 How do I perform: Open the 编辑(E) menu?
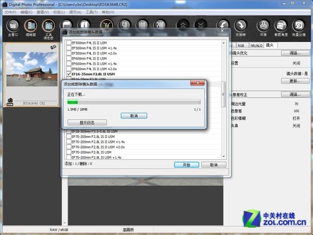[26, 12]
